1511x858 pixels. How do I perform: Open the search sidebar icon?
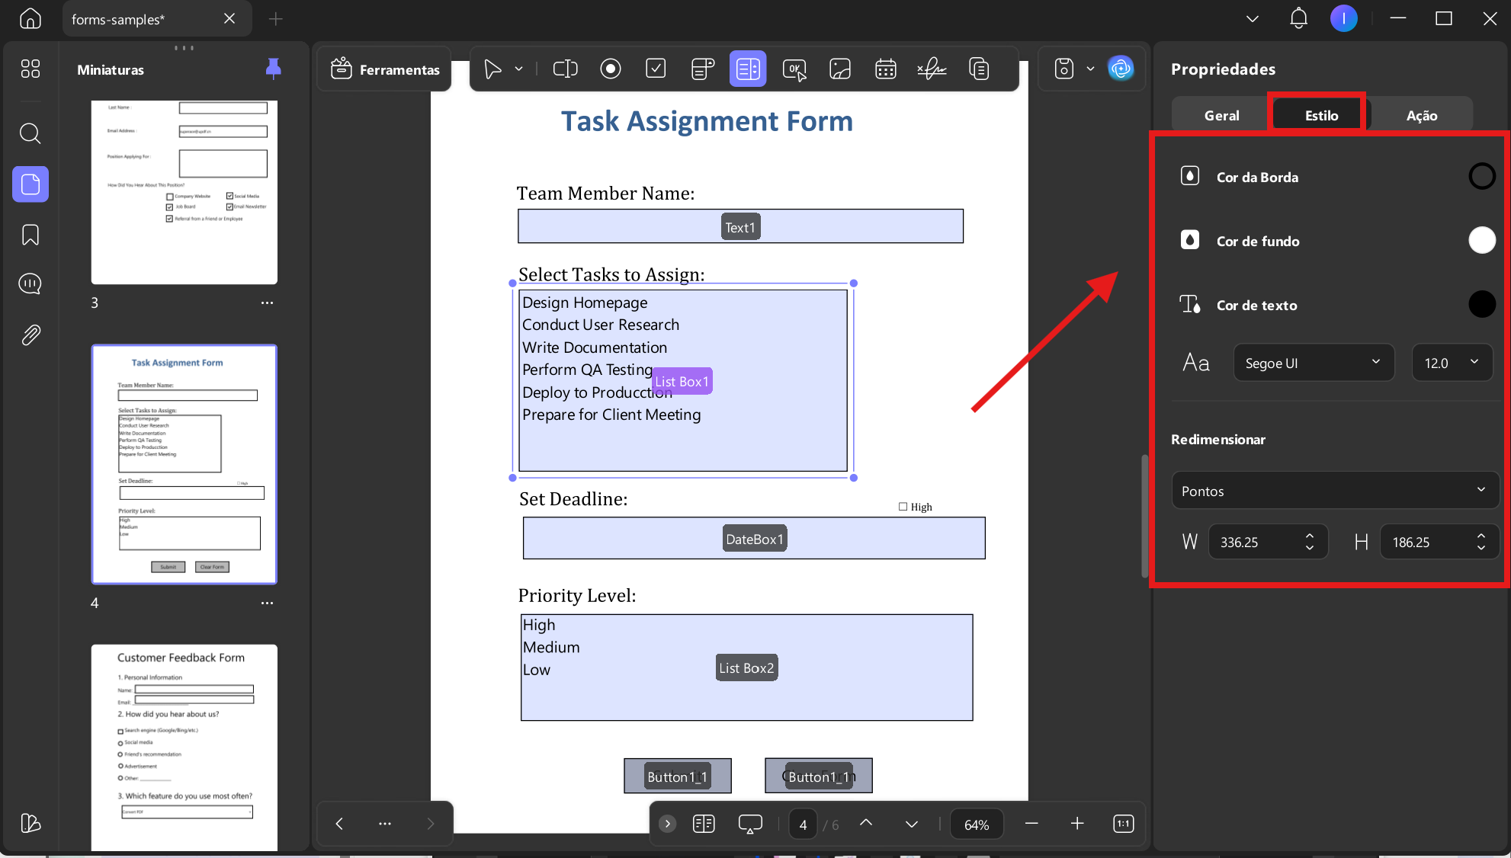[30, 134]
